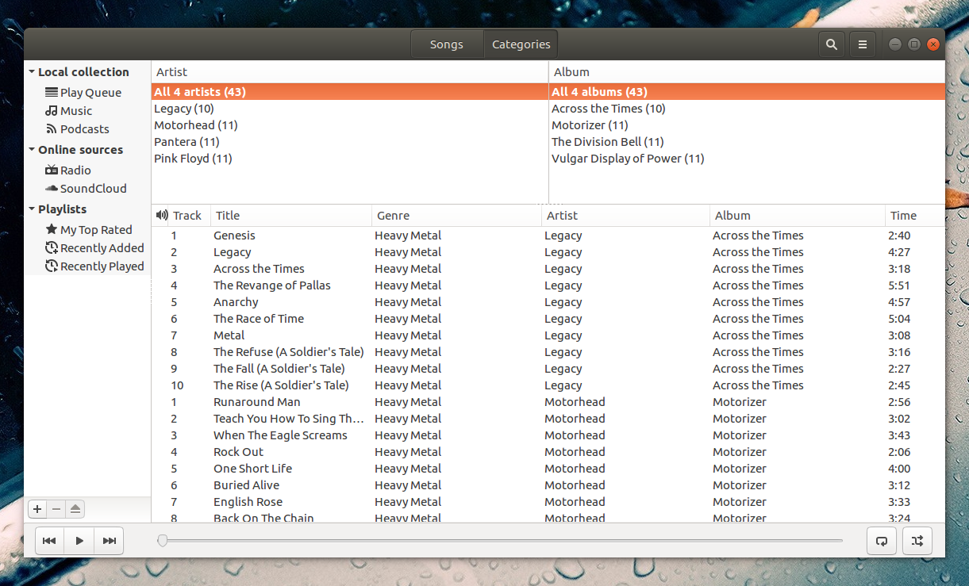
Task: Sort by Album column in track list
Action: coord(798,216)
